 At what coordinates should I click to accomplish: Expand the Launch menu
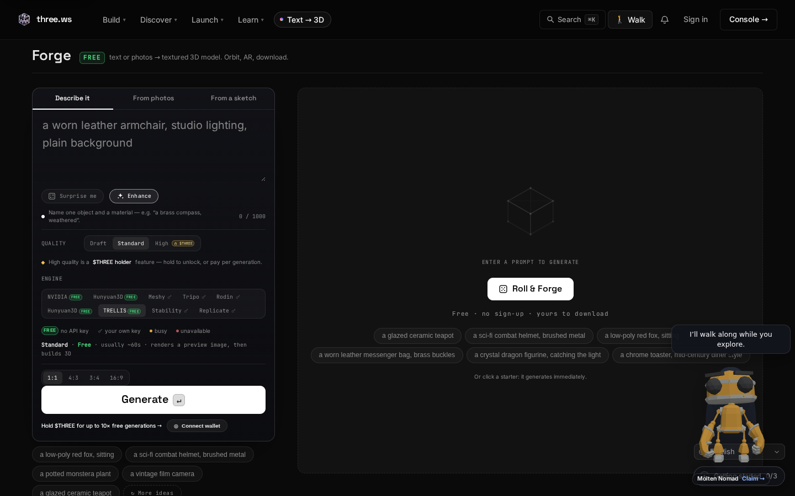208,20
